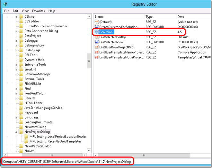
Task: Open the Favorites menu
Action: (x=39, y=11)
